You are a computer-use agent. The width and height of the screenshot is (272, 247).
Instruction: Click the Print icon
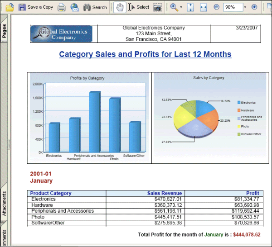(62, 7)
